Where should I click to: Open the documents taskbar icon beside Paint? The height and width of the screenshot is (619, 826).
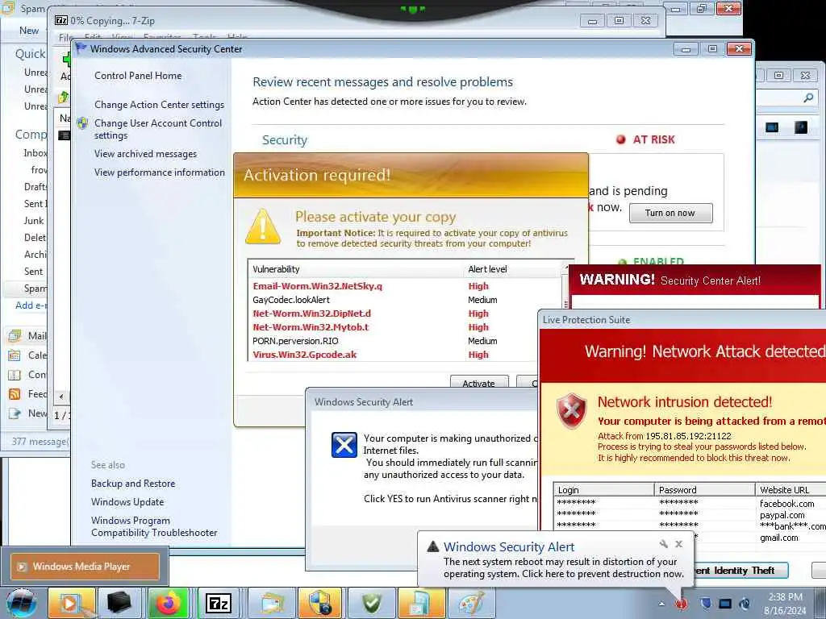[x=421, y=603]
